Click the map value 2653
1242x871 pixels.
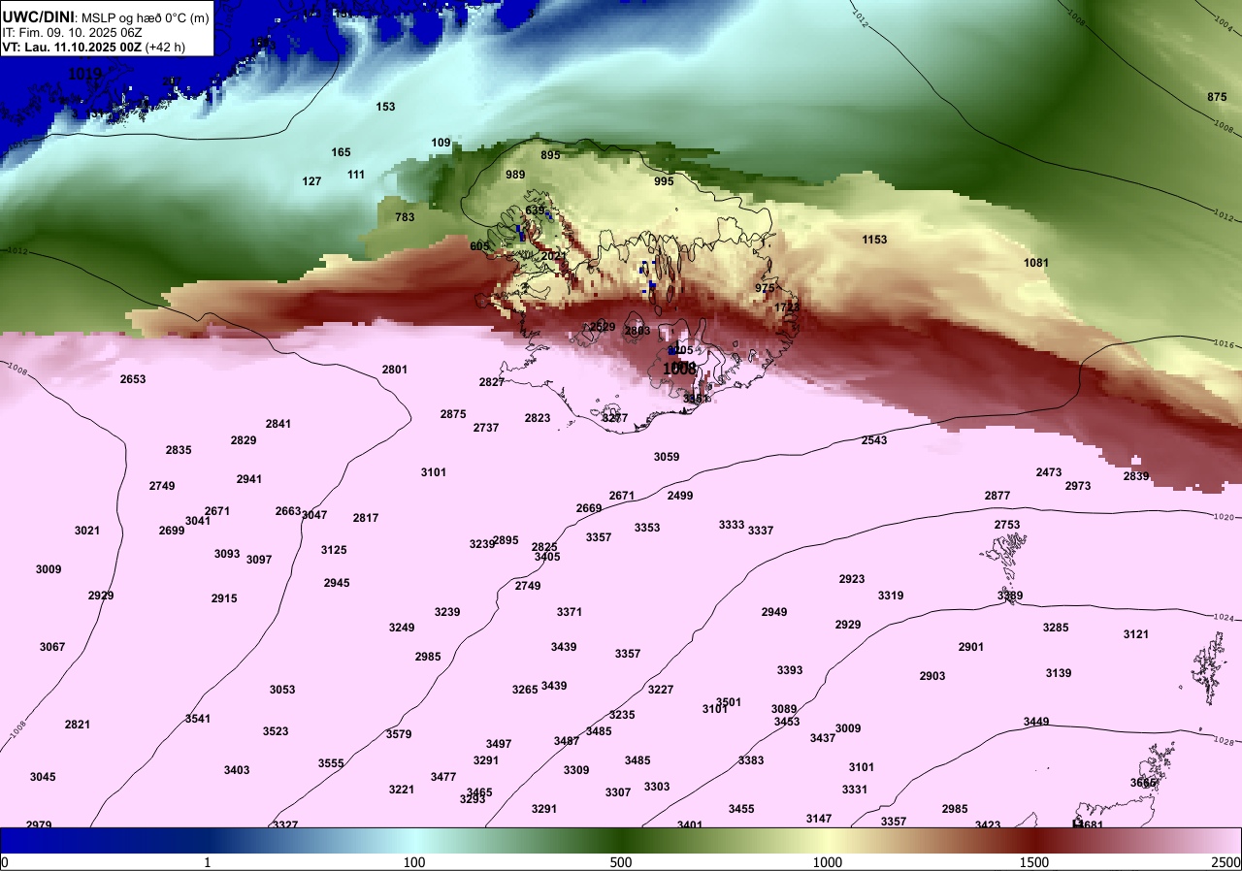(133, 379)
